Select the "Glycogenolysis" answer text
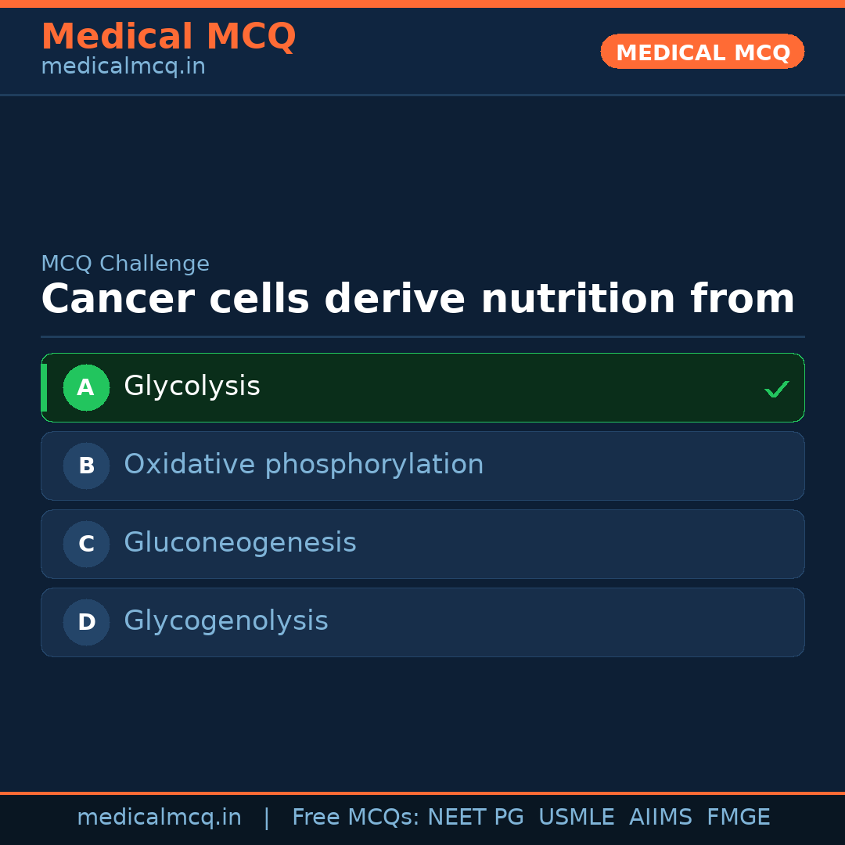The width and height of the screenshot is (845, 845). tap(225, 621)
